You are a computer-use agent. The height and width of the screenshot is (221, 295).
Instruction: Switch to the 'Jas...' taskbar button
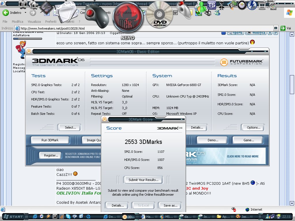point(244,217)
